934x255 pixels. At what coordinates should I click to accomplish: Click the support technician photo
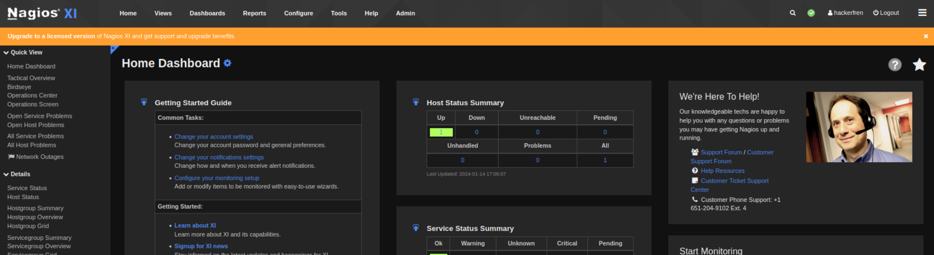859,127
